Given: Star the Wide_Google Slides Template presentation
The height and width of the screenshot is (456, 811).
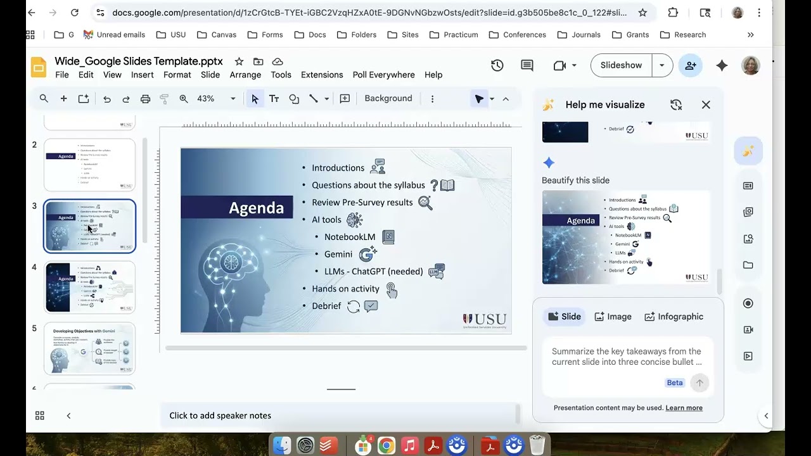Looking at the screenshot, I should tap(239, 61).
